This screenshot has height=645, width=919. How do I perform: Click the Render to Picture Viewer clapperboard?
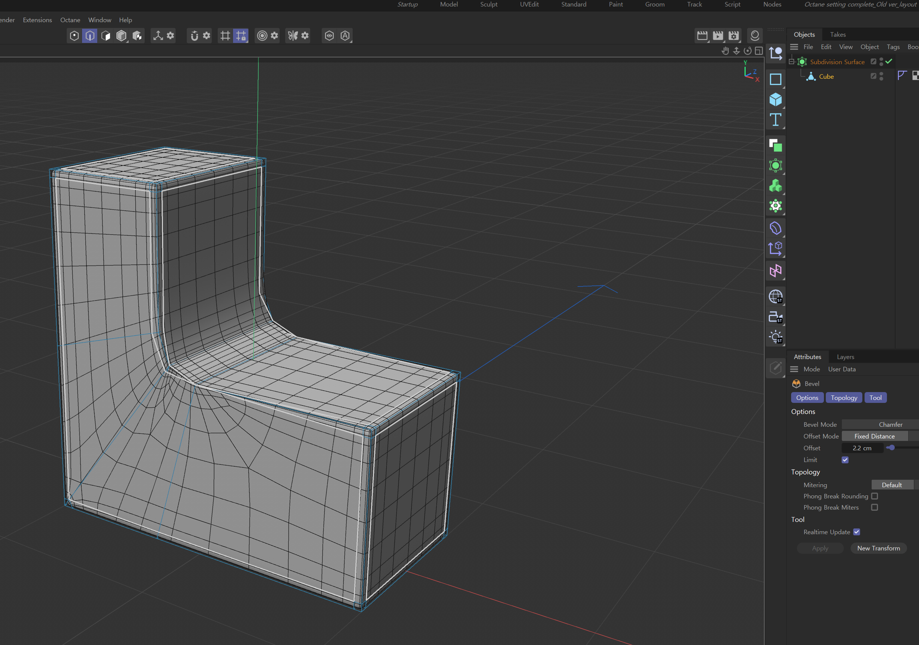pyautogui.click(x=718, y=36)
